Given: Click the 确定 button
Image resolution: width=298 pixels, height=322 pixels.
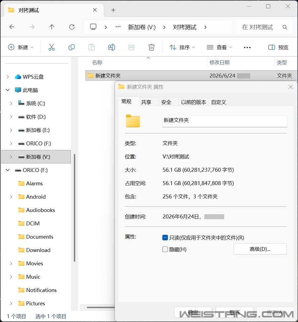Looking at the screenshot, I should click(193, 313).
